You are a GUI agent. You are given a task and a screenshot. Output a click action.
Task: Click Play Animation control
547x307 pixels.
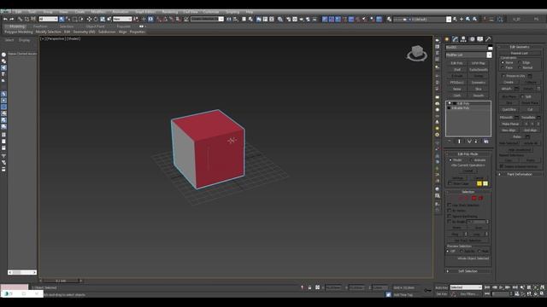coord(502,287)
